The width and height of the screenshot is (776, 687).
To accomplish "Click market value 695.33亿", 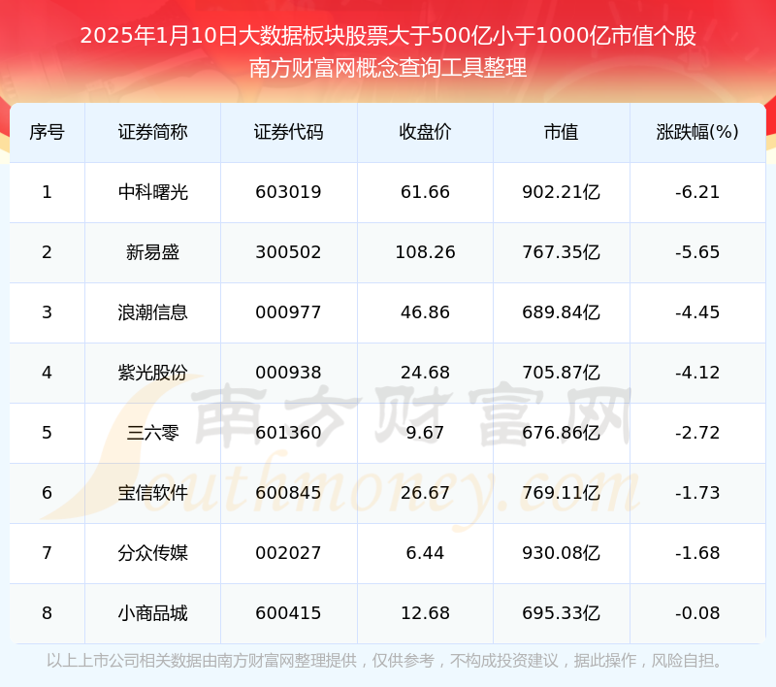I will pyautogui.click(x=562, y=613).
